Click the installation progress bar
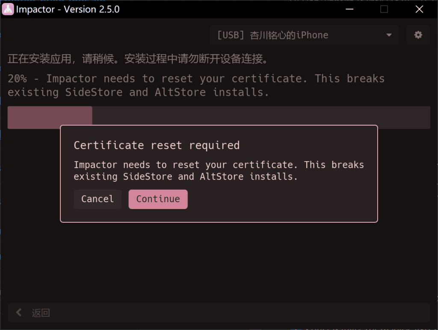 point(219,117)
